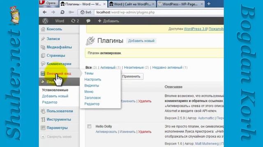Open the updates counter showing 2
This screenshot has height=147, width=263.
pyautogui.click(x=75, y=21)
